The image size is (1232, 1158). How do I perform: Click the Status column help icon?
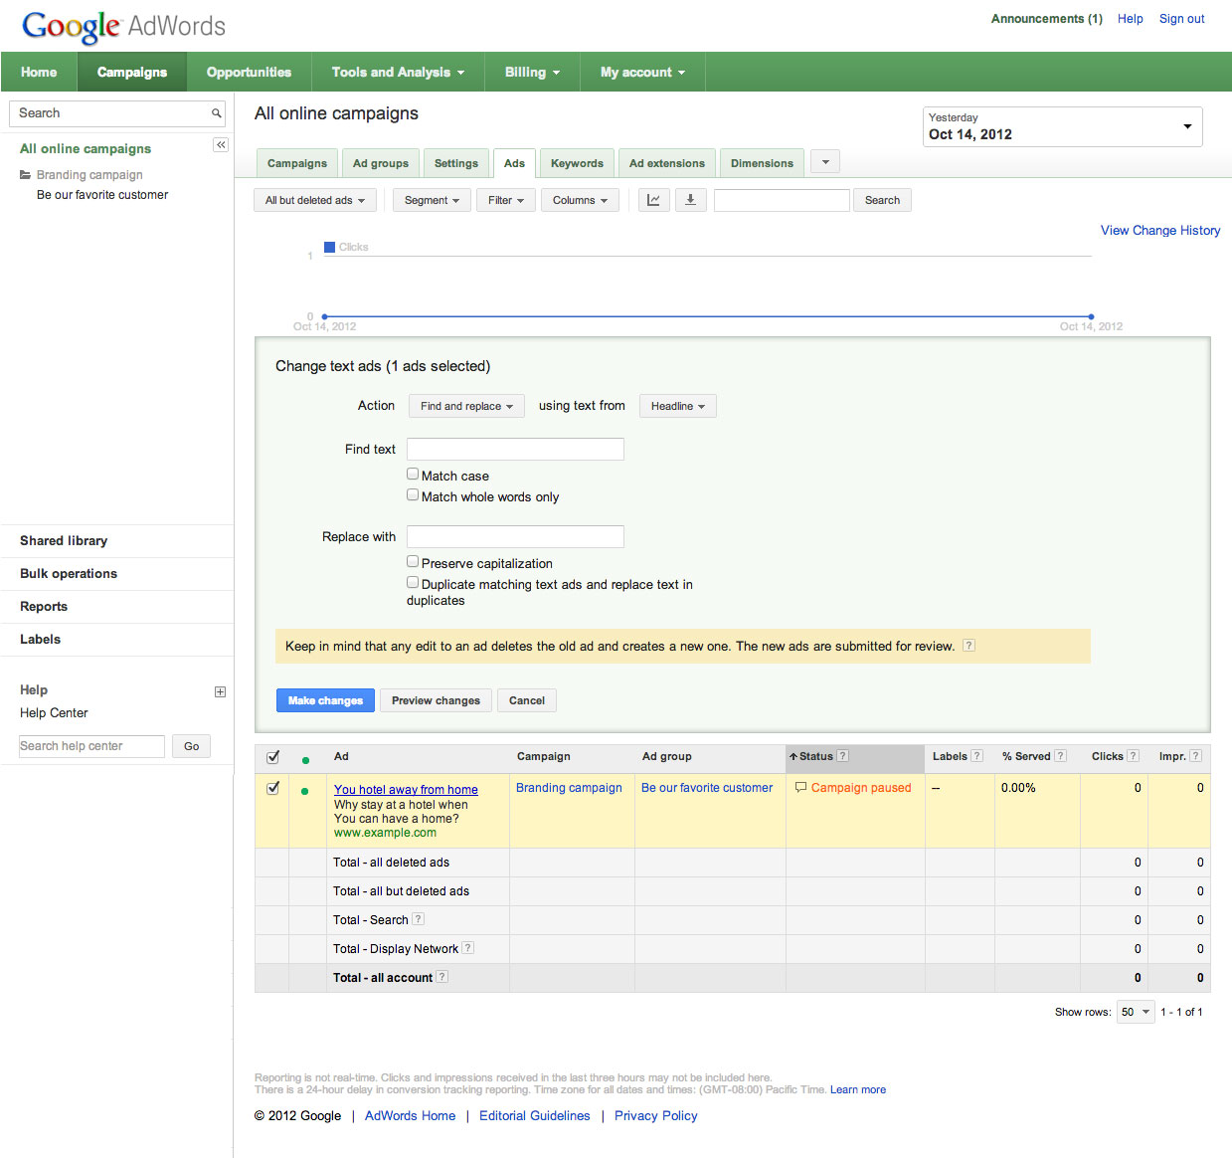(843, 756)
